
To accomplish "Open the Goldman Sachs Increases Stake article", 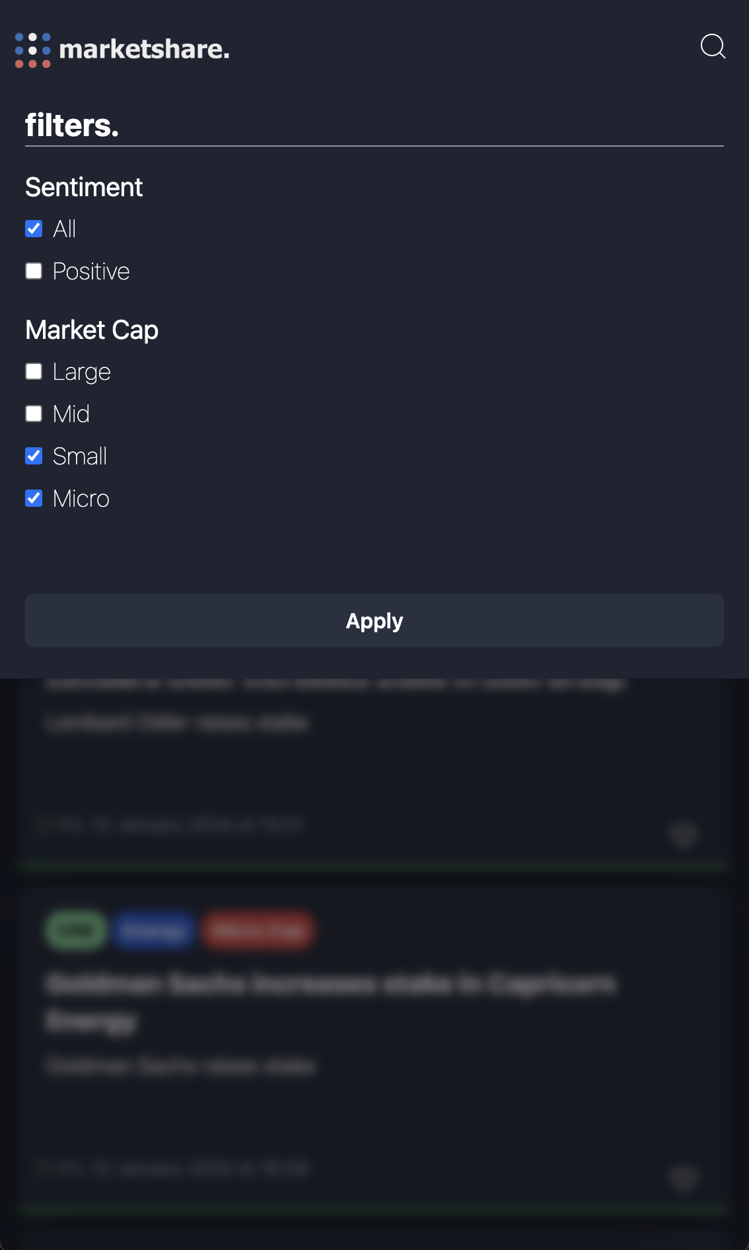I will [330, 1001].
